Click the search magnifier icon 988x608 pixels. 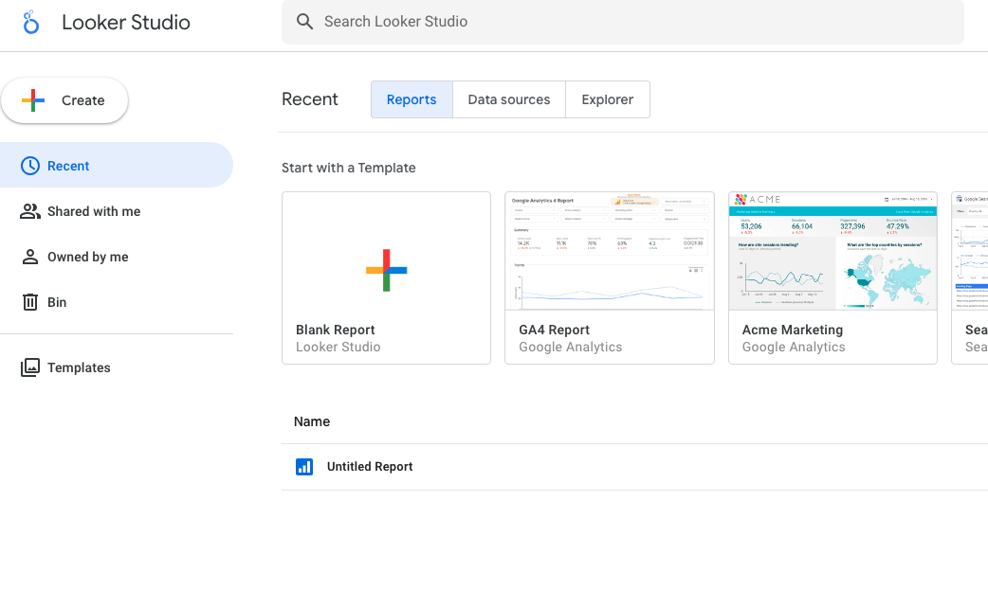305,22
